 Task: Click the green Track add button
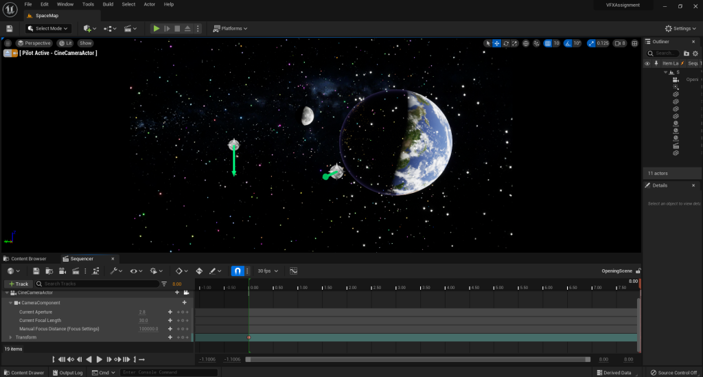tap(19, 284)
